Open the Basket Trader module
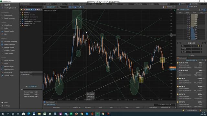 click(9, 31)
